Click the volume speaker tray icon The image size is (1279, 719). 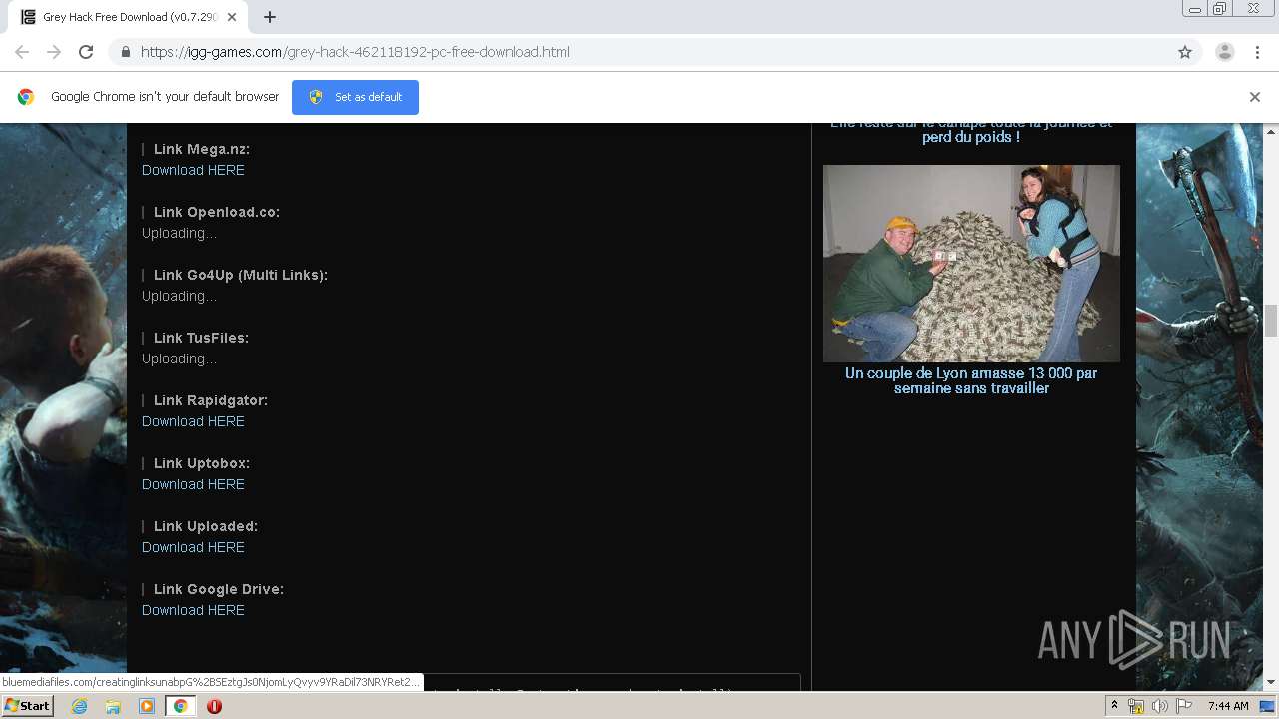(x=1159, y=706)
